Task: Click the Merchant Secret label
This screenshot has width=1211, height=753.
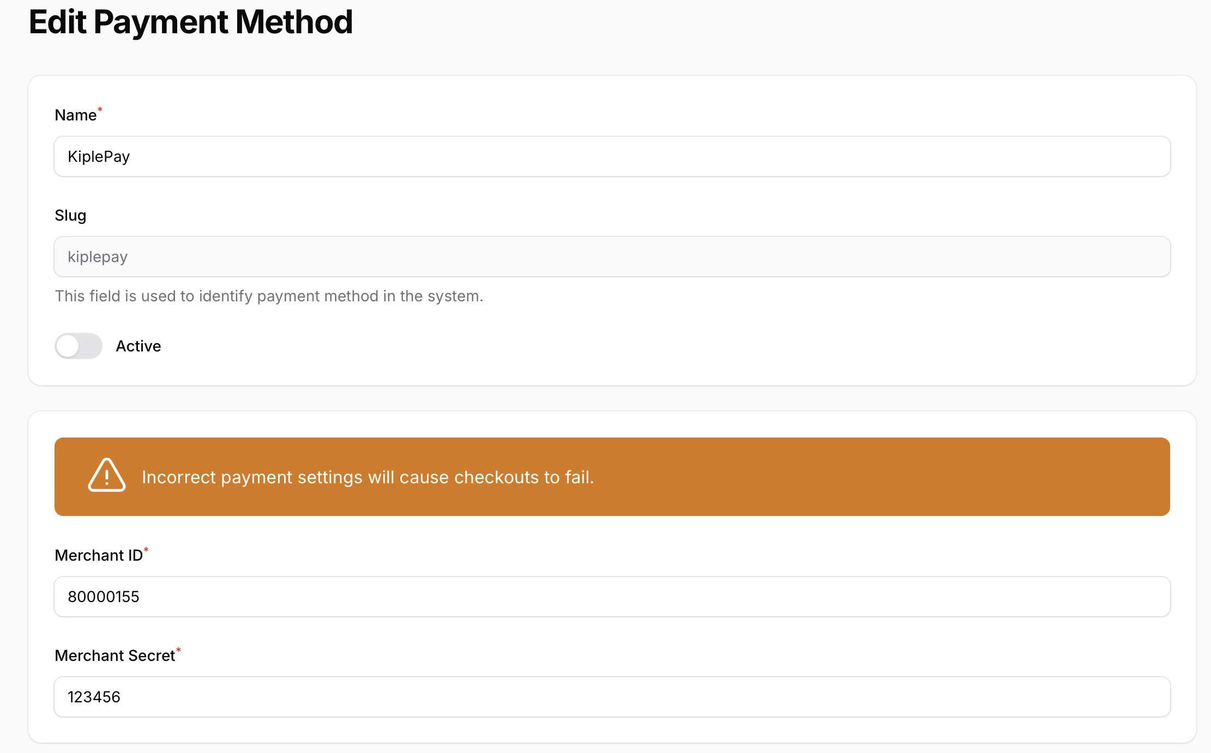Action: coord(115,656)
